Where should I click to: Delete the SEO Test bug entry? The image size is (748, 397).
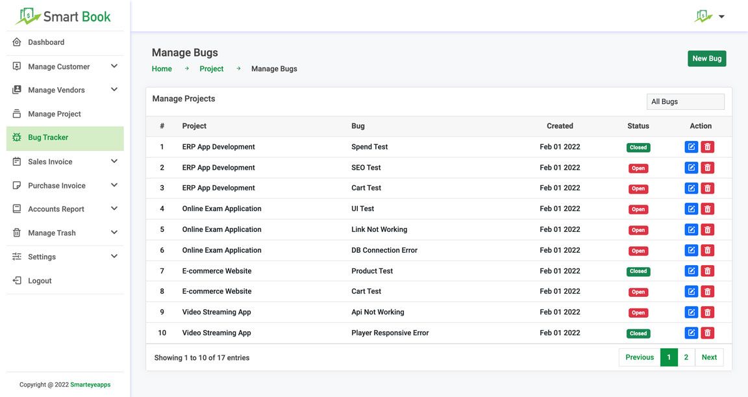[x=707, y=168]
